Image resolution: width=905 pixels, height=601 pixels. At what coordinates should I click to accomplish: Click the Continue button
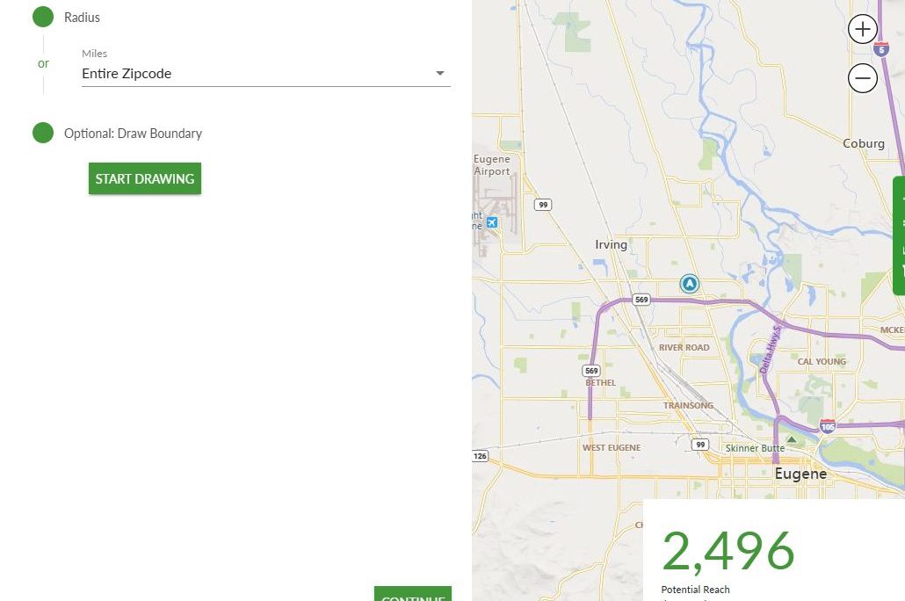pyautogui.click(x=413, y=594)
